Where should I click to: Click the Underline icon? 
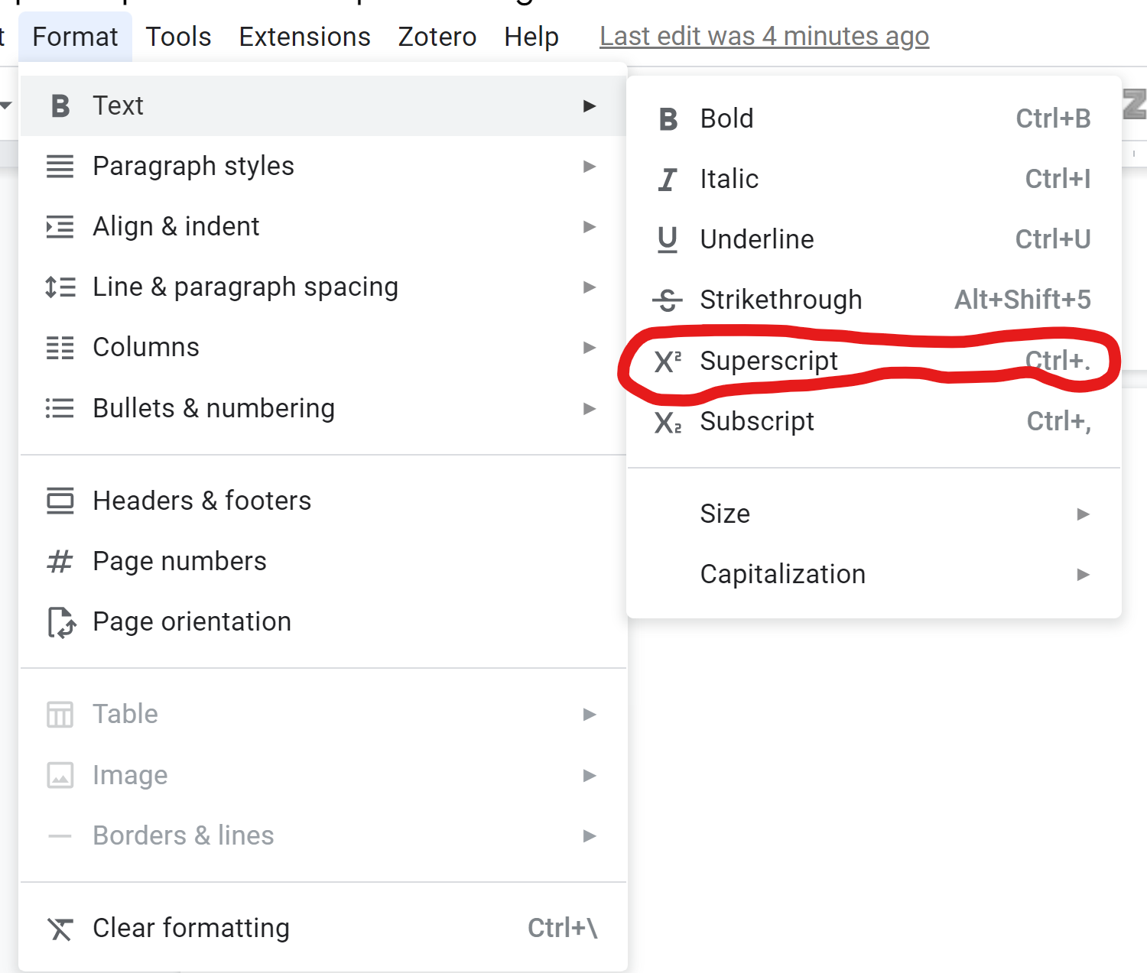click(668, 239)
